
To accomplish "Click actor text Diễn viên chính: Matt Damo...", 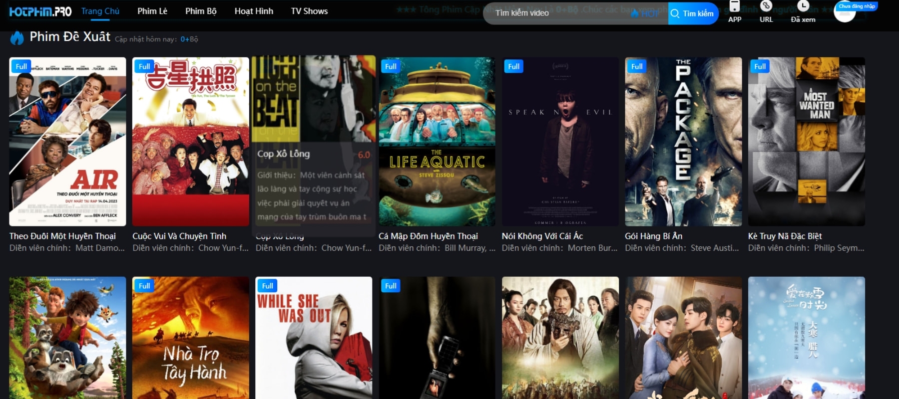I will coord(67,248).
